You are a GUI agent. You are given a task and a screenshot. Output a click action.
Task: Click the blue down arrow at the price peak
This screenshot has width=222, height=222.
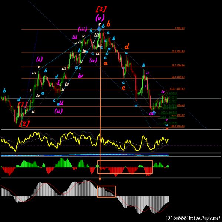99,29
